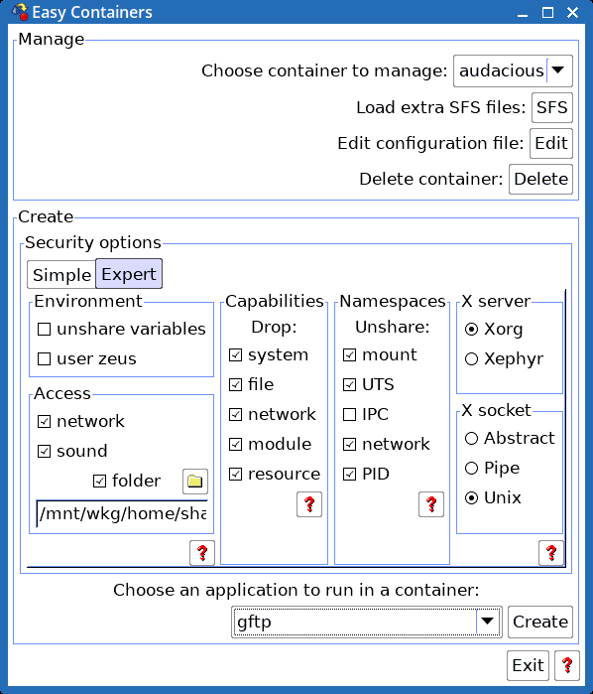This screenshot has width=593, height=694.
Task: Open the folder browse icon in Access
Action: coord(195,482)
